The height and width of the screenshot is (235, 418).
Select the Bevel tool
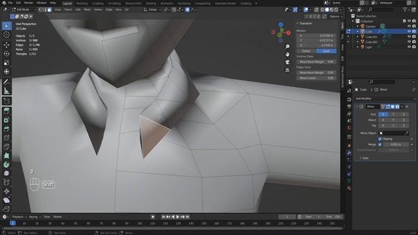7,129
